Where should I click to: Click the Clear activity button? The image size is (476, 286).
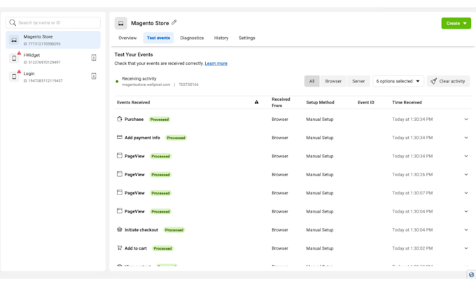tap(449, 81)
